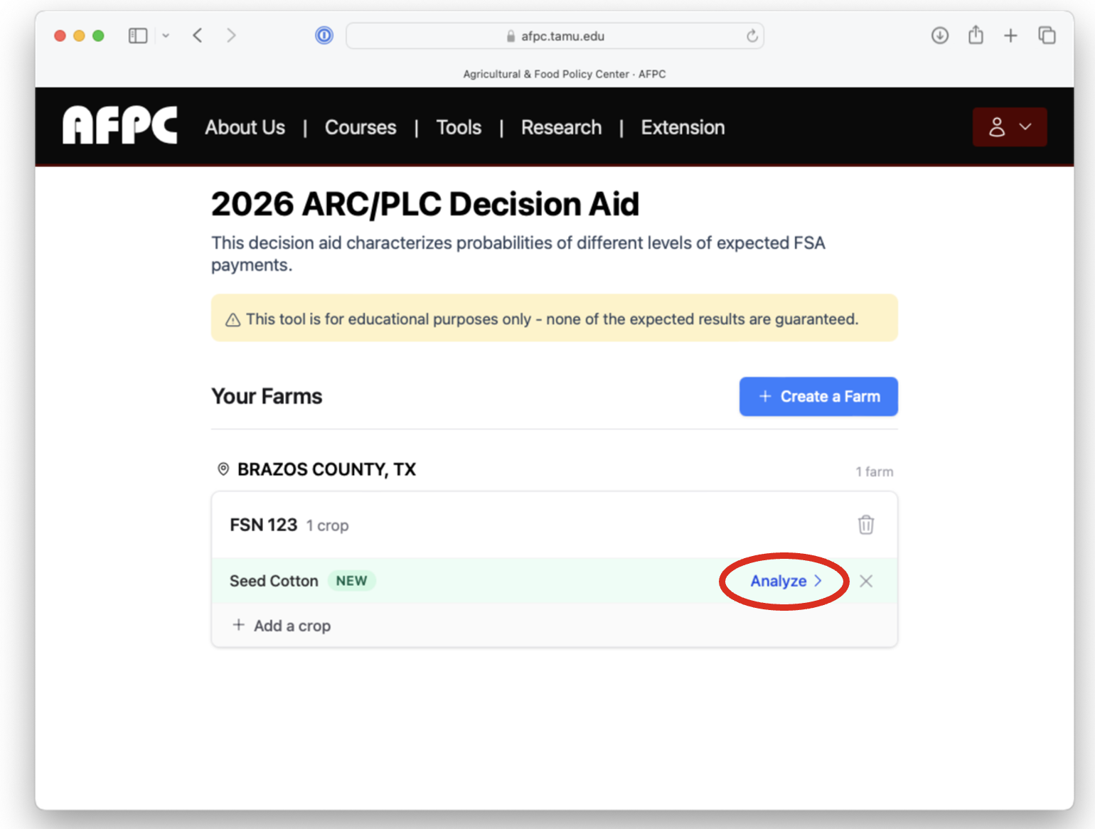
Task: Remove Seed Cotton crop with X icon
Action: pyautogui.click(x=865, y=581)
